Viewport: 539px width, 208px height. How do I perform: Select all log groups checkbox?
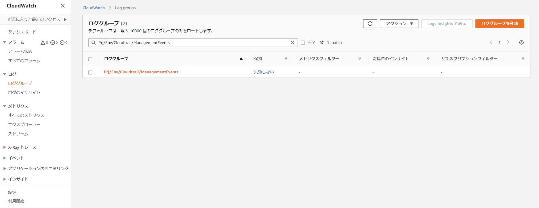click(90, 59)
